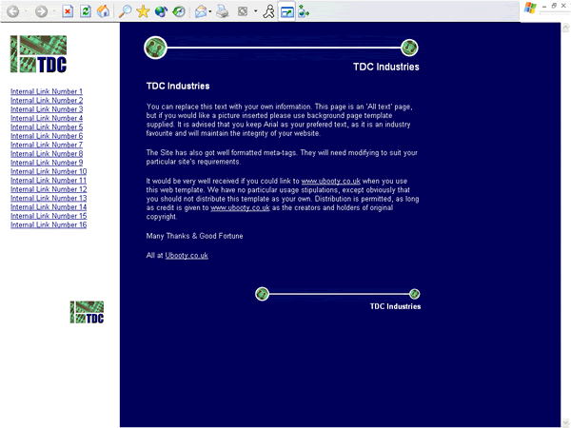Open the Mail dropdown arrow
The image size is (571, 428).
(x=211, y=11)
